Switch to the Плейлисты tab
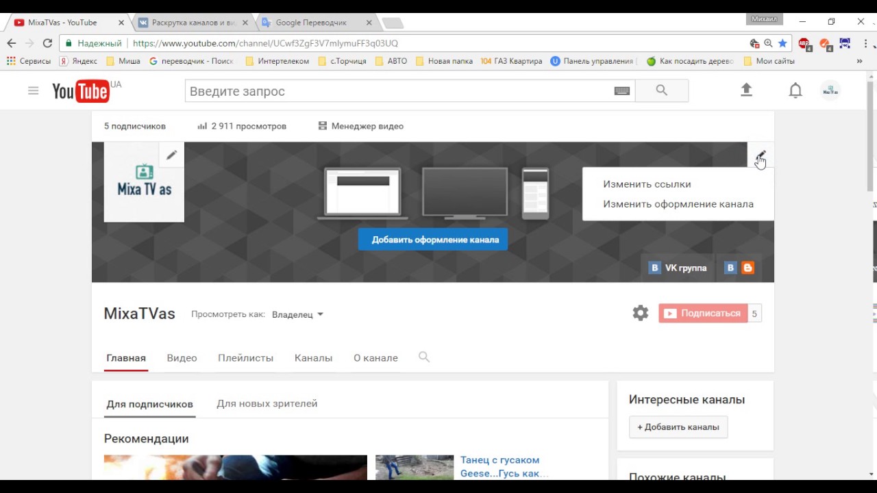Viewport: 877px width, 493px height. click(245, 357)
